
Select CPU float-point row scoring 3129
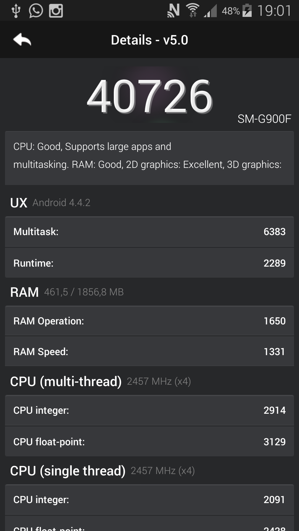pyautogui.click(x=149, y=442)
